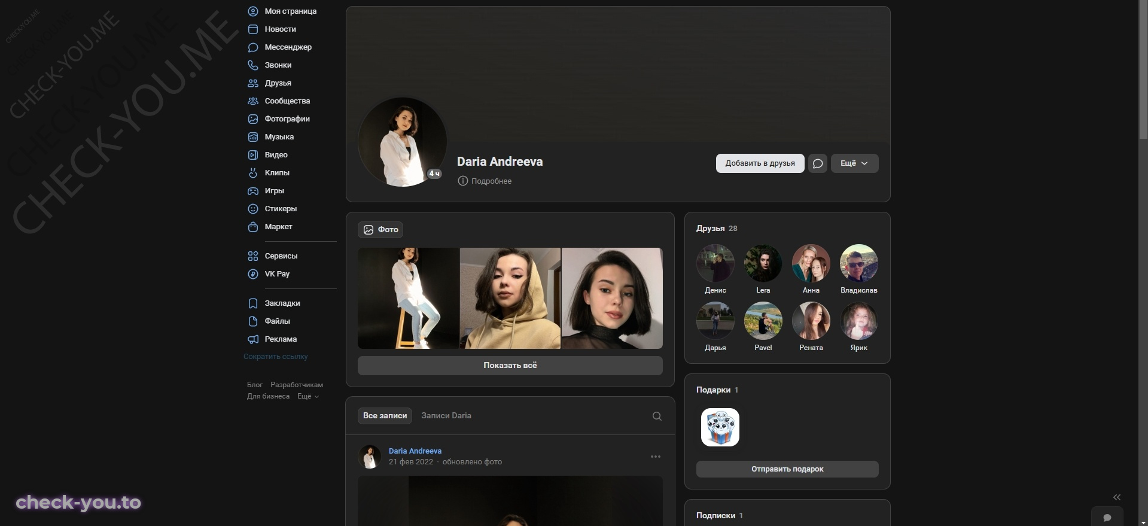The width and height of the screenshot is (1148, 526).
Task: Click the page vertical scrollbar
Action: click(x=1143, y=69)
